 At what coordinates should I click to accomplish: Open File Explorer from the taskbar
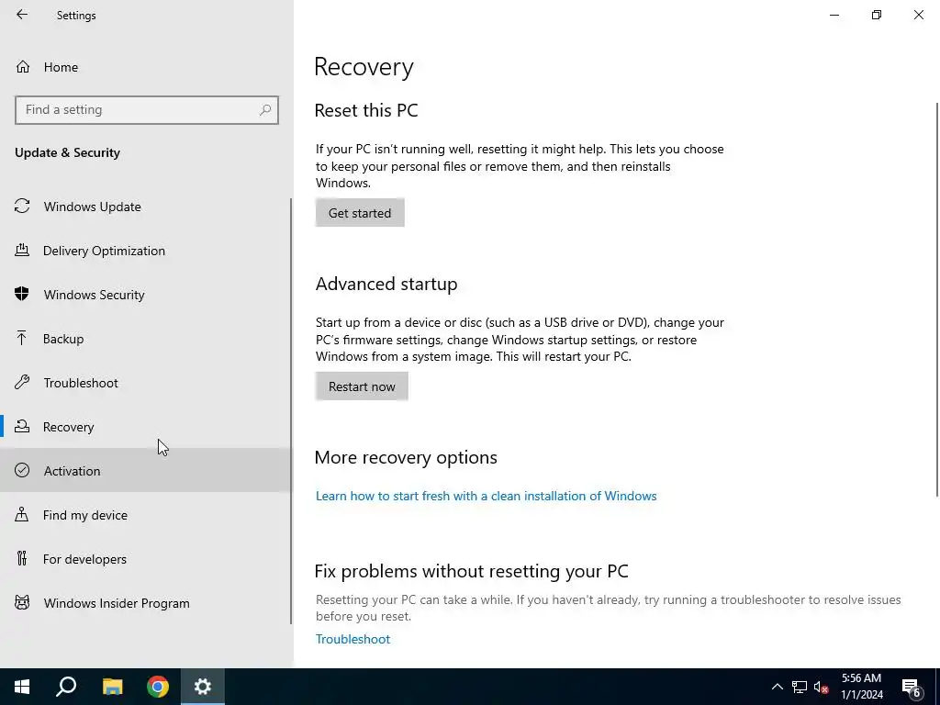[112, 687]
